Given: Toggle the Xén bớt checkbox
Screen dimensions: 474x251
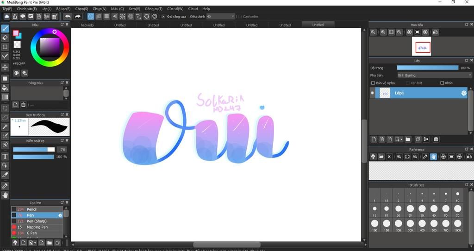Looking at the screenshot, I should (x=408, y=83).
